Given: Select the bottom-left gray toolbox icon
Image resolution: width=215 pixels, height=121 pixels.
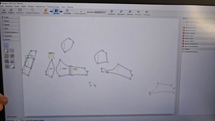Looking at the screenshot, I should (x=7, y=67).
